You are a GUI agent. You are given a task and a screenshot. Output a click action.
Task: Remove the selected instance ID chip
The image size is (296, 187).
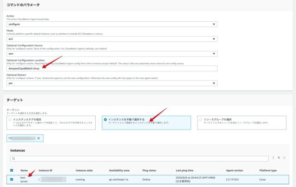(38, 138)
